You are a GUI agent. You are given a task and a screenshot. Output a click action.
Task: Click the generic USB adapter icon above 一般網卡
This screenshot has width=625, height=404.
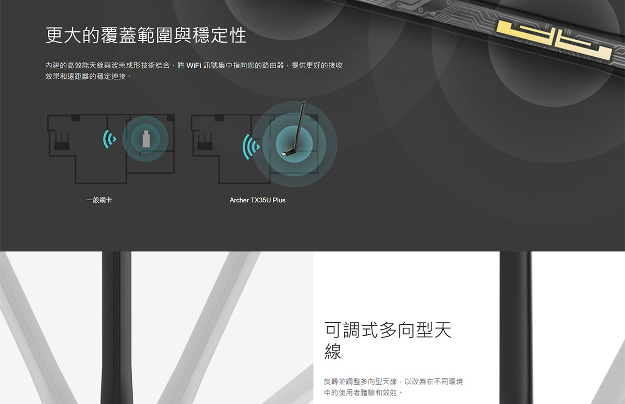(146, 139)
